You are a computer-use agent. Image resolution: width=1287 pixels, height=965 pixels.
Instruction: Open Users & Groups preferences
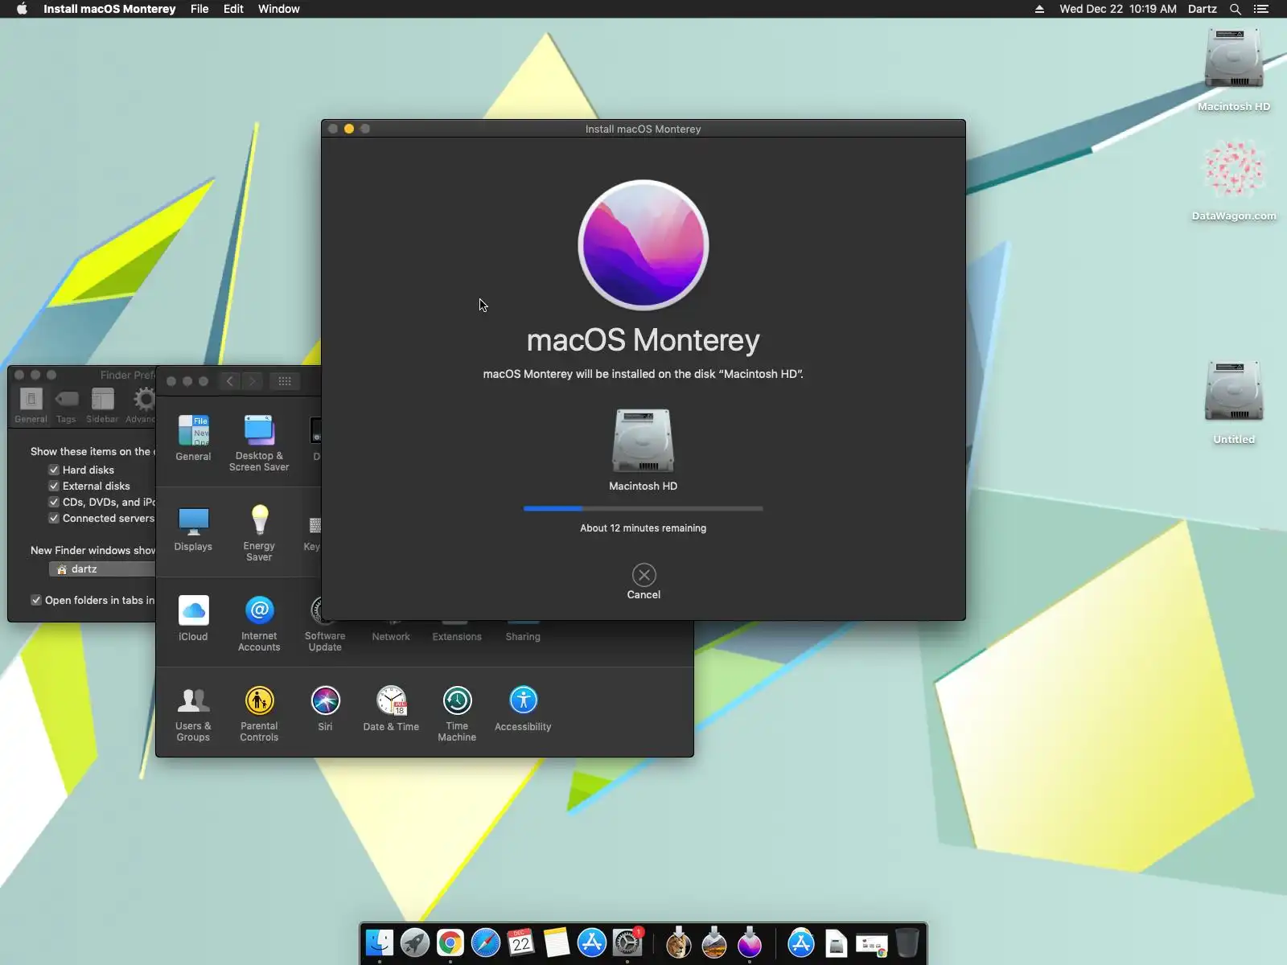(193, 713)
